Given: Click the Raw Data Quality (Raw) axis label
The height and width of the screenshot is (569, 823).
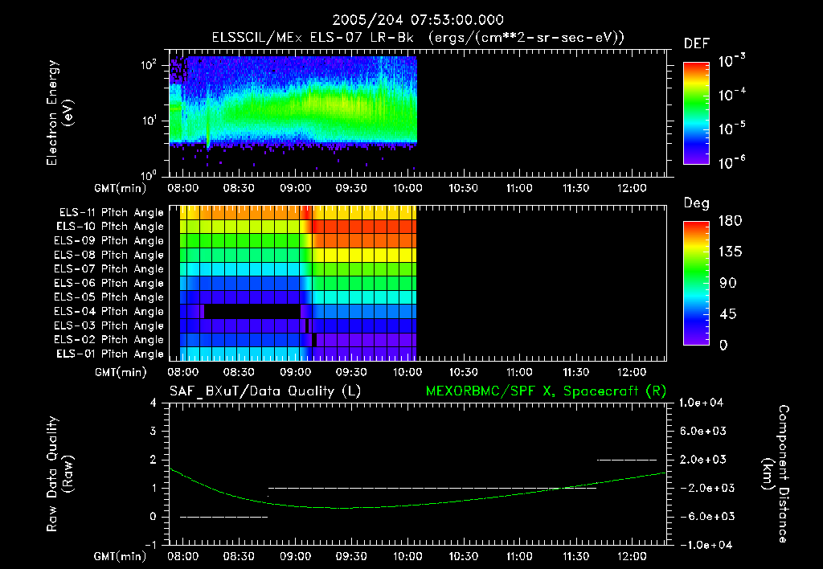Looking at the screenshot, I should tap(60, 474).
